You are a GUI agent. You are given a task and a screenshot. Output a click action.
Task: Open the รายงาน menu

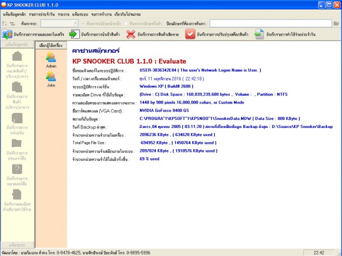[63, 15]
